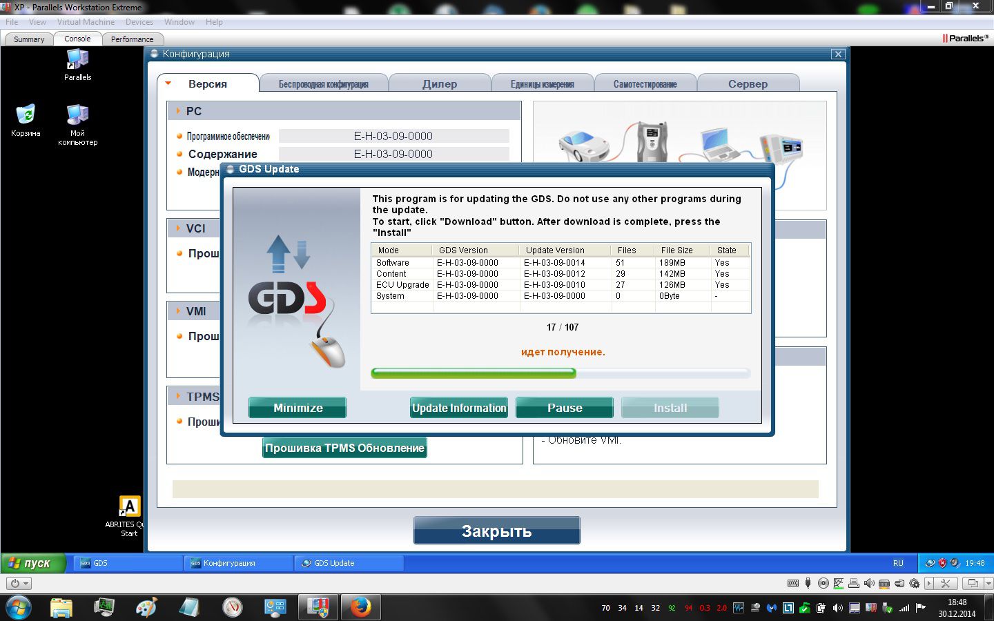This screenshot has width=994, height=621.
Task: Switch to Конфигурация in XP taskbar
Action: (238, 563)
